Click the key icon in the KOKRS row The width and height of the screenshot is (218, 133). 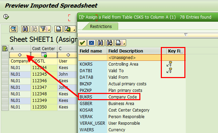pos(169,64)
